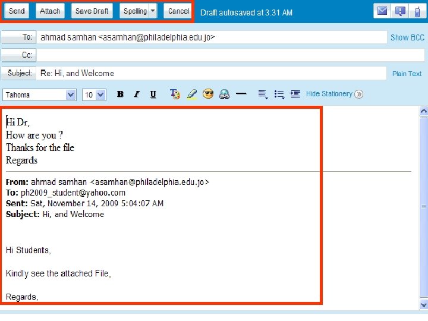Toggle underline formatting

pos(153,94)
